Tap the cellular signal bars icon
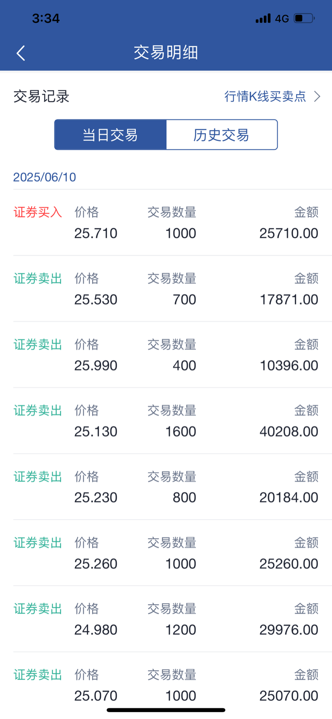The height and width of the screenshot is (719, 332). (263, 18)
